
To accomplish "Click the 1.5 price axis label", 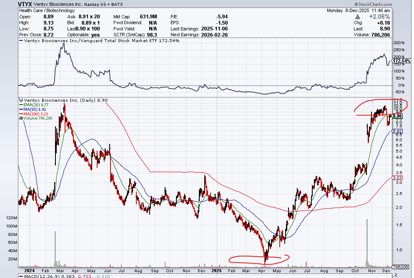I will pyautogui.click(x=399, y=225).
